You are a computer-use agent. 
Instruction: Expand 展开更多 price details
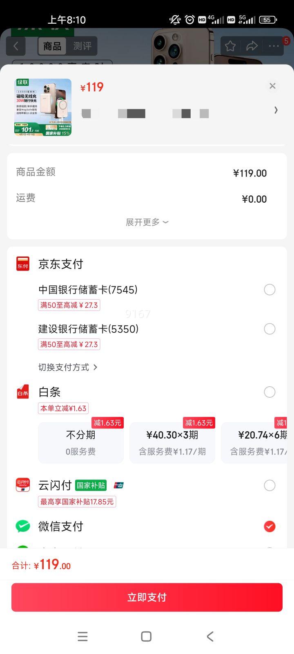[147, 222]
